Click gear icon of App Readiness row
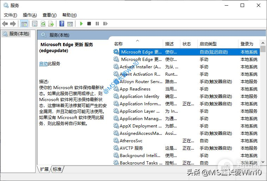This screenshot has width=267, height=181. tap(116, 89)
